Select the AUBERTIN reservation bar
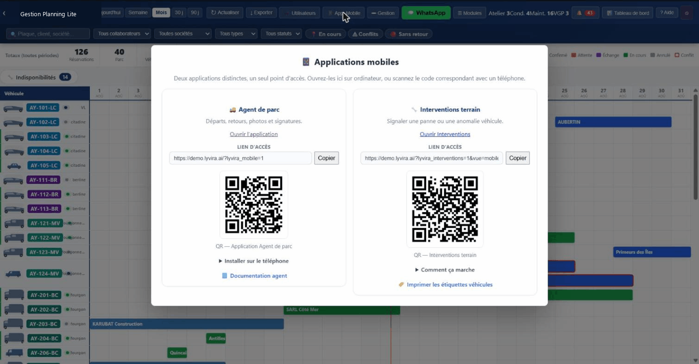Image resolution: width=699 pixels, height=364 pixels. click(x=613, y=122)
